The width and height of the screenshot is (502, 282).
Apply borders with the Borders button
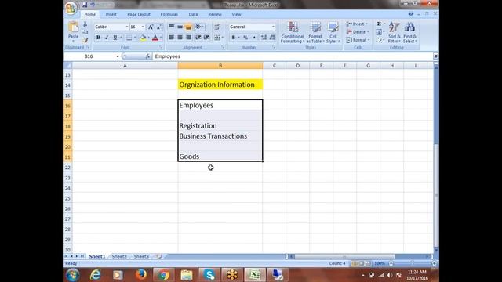point(129,38)
